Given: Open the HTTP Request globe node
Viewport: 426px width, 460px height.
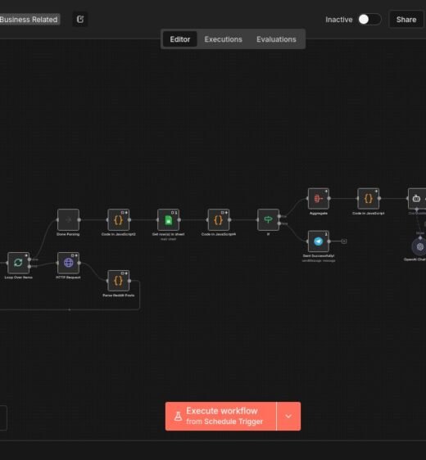Looking at the screenshot, I should click(68, 263).
